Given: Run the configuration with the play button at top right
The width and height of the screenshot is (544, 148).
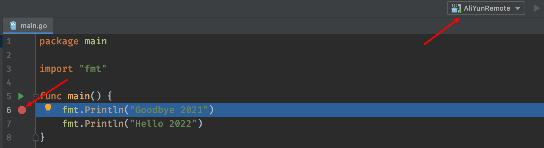Looking at the screenshot, I should point(536,8).
